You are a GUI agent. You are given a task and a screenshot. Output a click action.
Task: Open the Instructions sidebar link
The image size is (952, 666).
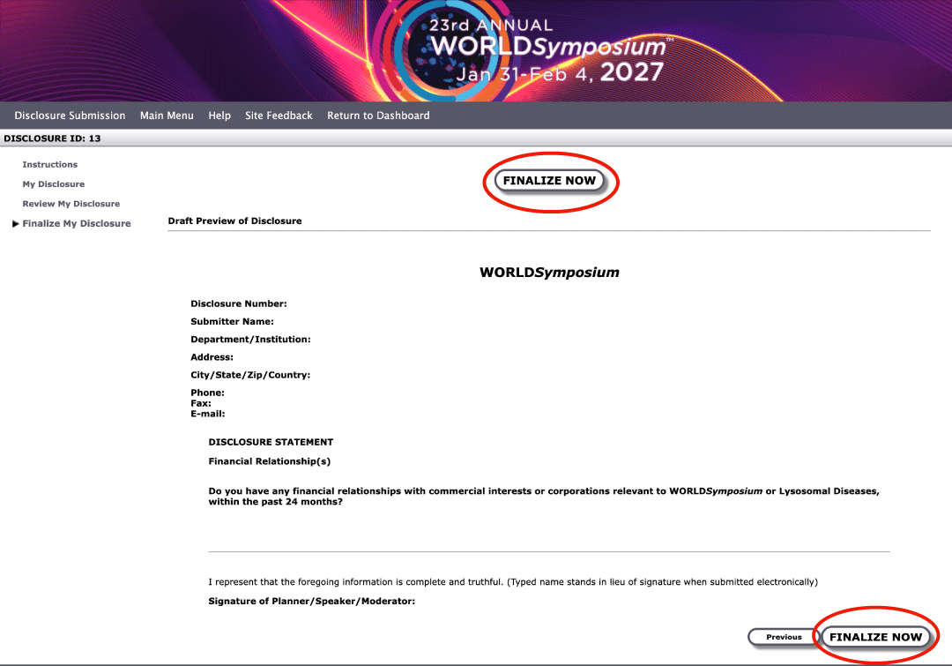pos(49,165)
